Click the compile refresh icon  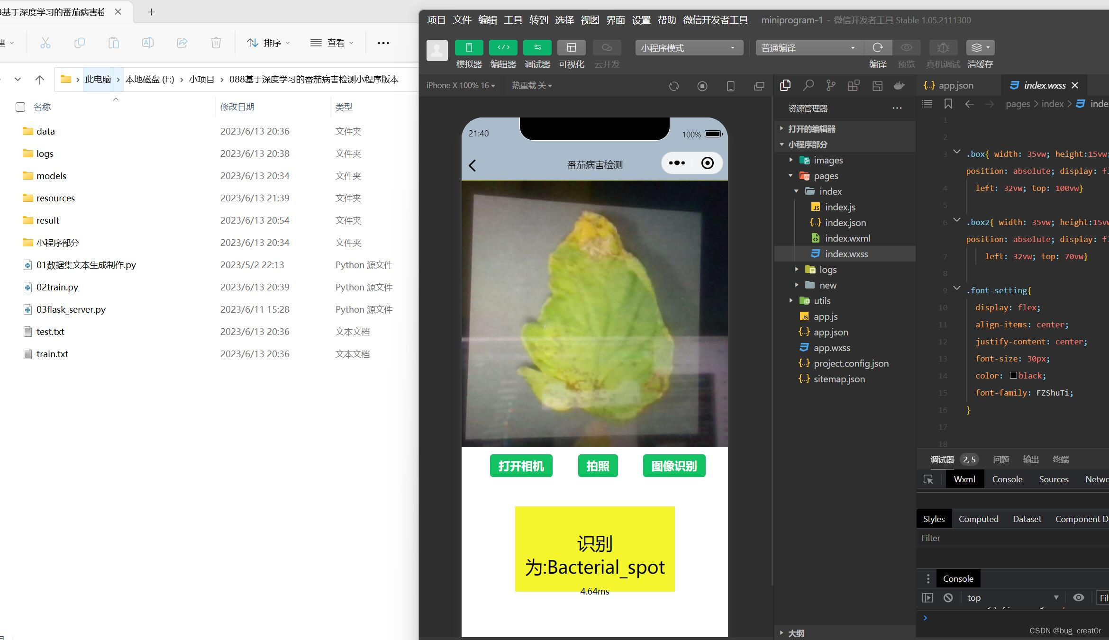pos(877,47)
